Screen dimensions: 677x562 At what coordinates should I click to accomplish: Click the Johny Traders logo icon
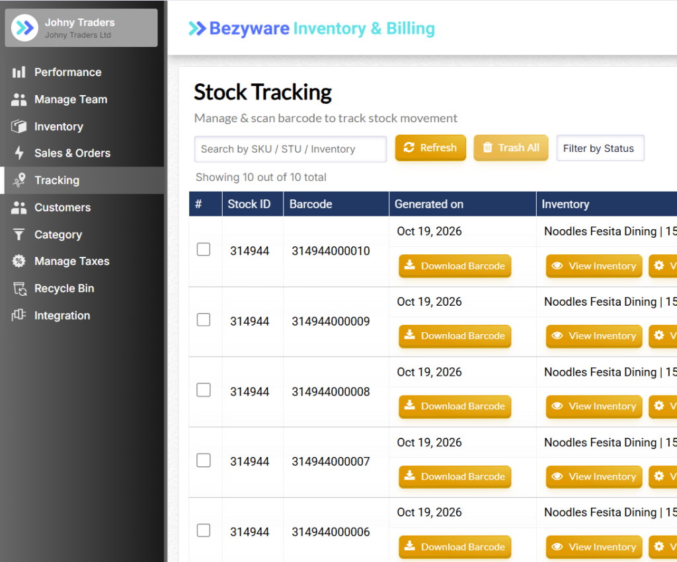pos(24,28)
